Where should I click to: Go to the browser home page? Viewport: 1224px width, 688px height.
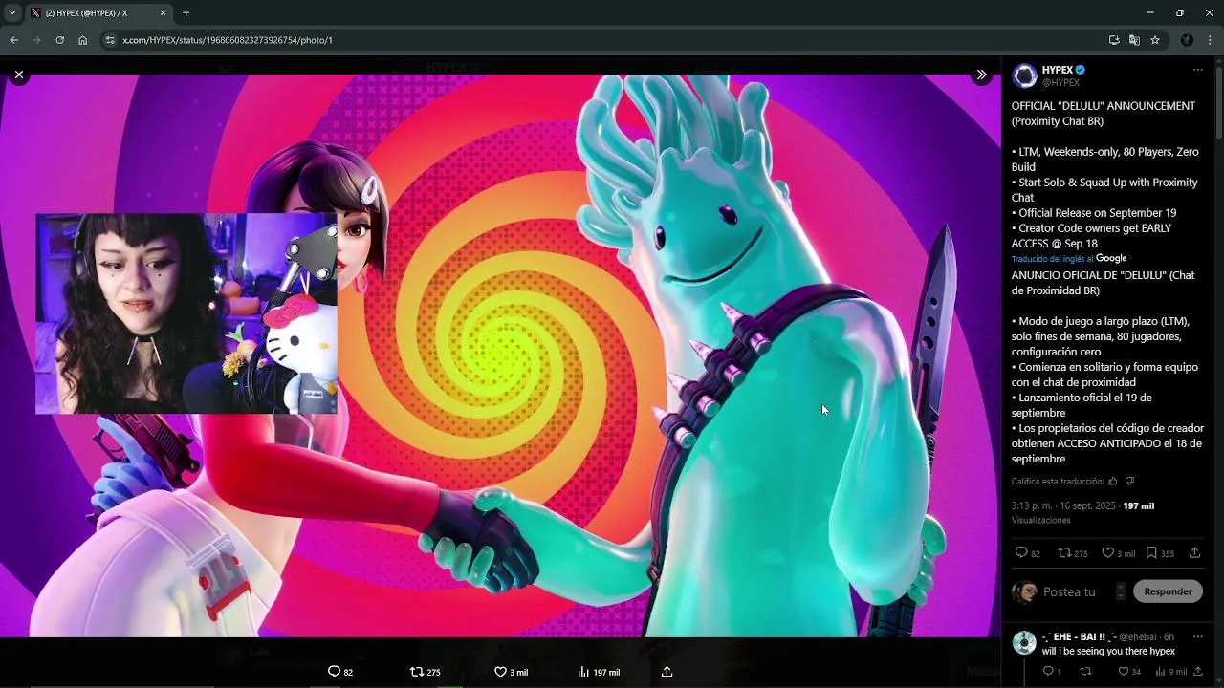tap(82, 40)
